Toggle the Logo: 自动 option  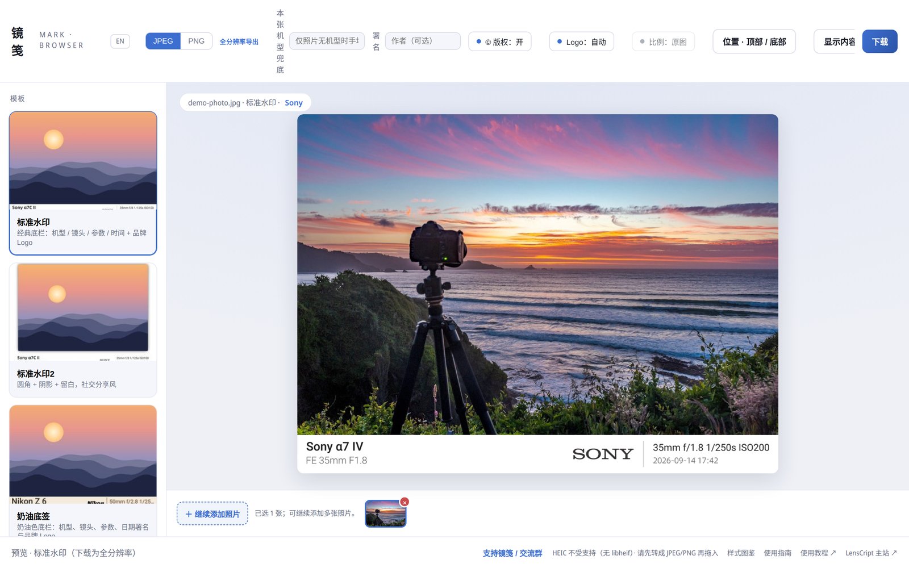[x=582, y=41]
